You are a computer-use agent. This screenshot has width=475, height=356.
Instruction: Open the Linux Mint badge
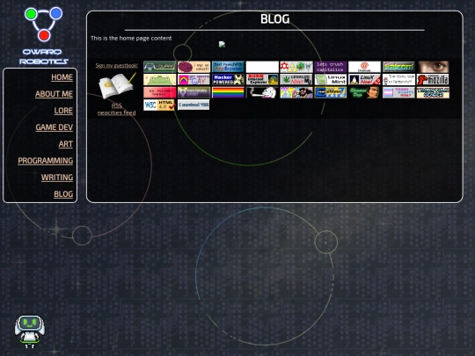point(330,80)
